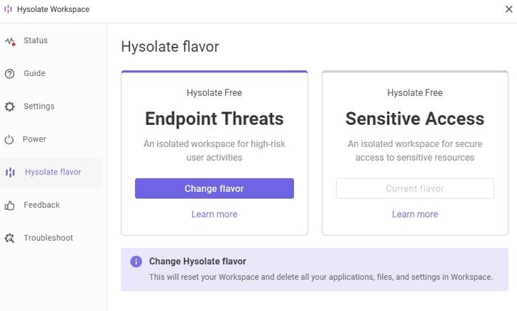The image size is (517, 311).
Task: Open the Settings section label
Action: point(39,106)
